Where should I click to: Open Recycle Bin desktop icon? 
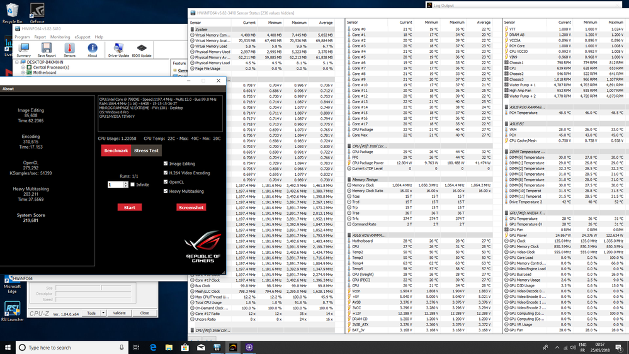[12, 13]
